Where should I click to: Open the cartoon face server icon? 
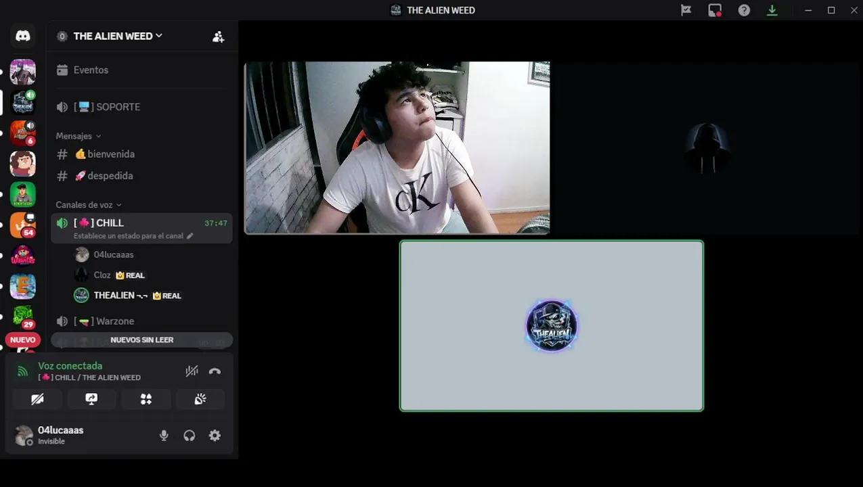(x=22, y=164)
